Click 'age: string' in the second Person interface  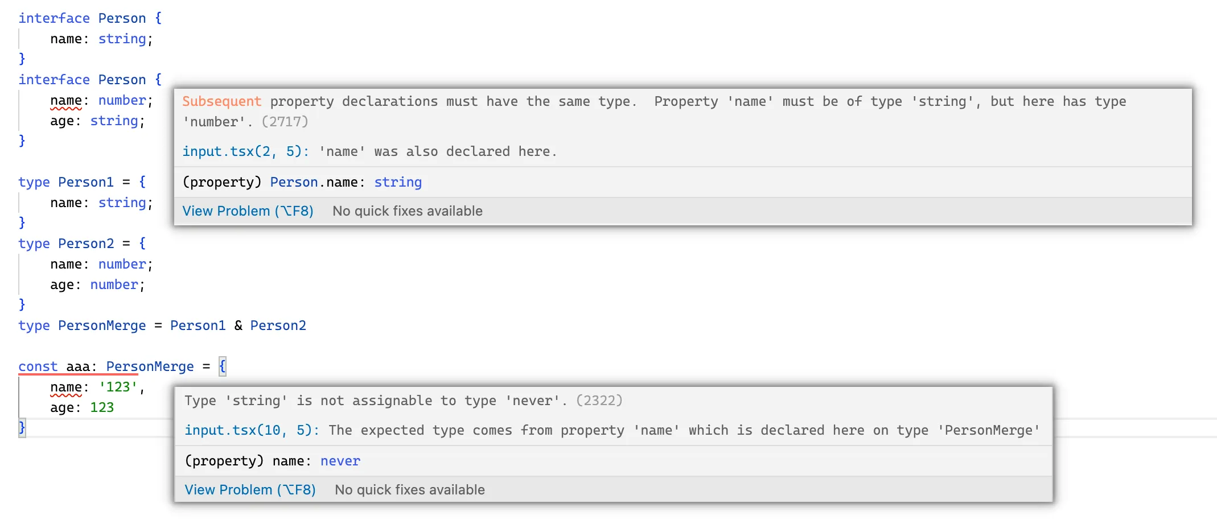coord(97,121)
